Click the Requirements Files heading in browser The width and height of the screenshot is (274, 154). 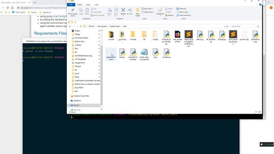[51, 33]
